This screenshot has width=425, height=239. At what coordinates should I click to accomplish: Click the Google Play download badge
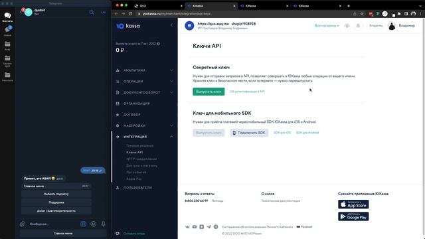(x=353, y=216)
